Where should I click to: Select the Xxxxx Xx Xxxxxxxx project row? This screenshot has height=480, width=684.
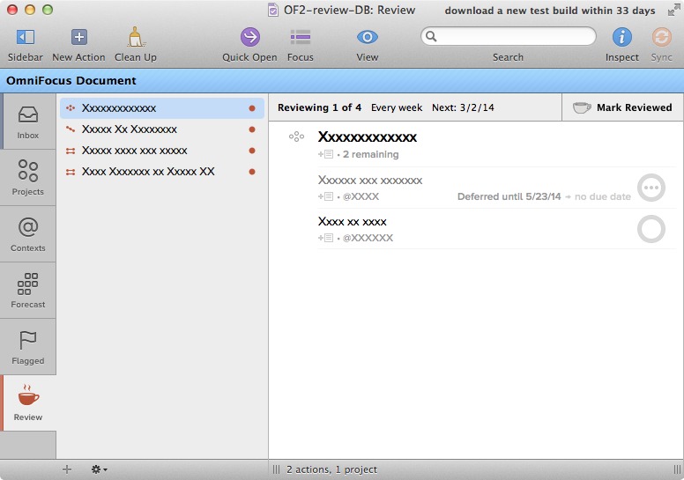click(x=162, y=129)
